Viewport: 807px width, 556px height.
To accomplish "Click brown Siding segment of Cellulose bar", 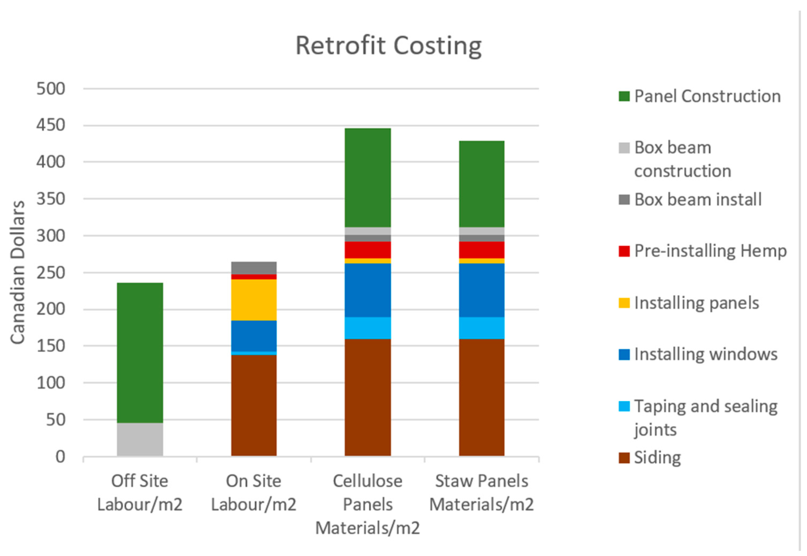I will 367,397.
